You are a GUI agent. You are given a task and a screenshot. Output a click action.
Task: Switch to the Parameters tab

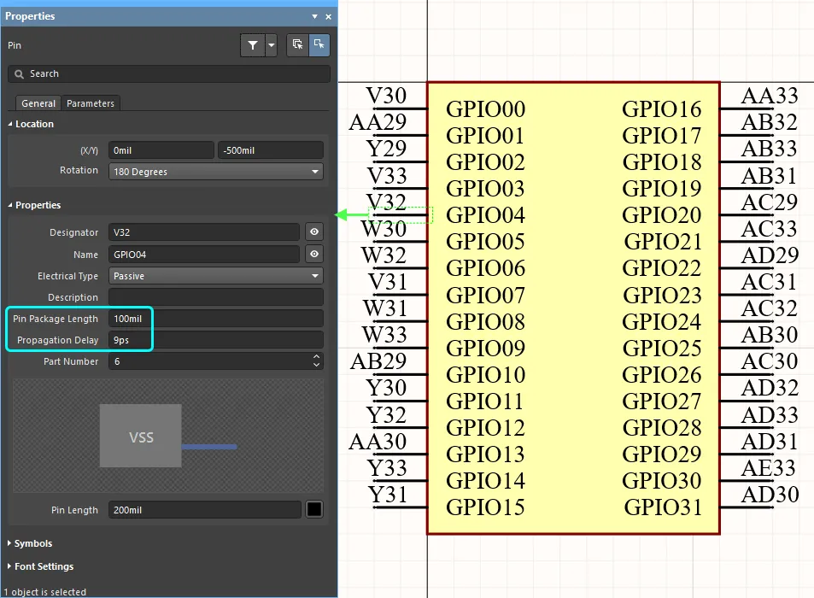coord(91,103)
